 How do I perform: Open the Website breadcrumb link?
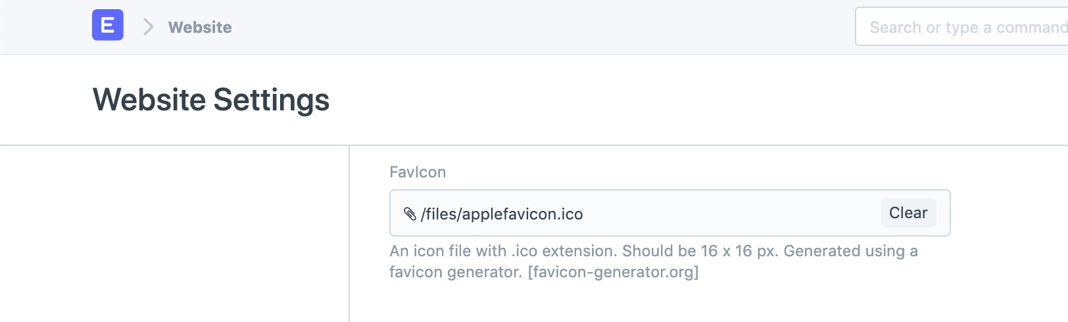pos(200,28)
